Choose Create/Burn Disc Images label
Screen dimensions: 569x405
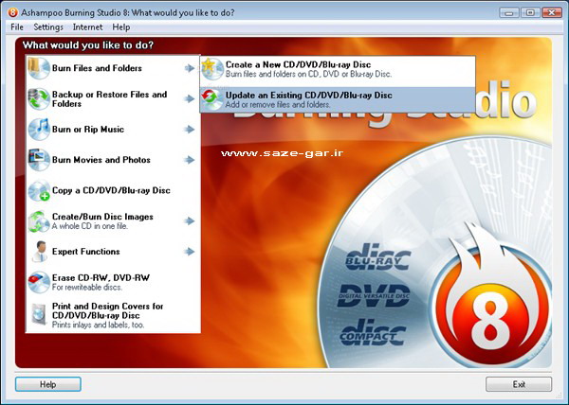[x=102, y=217]
